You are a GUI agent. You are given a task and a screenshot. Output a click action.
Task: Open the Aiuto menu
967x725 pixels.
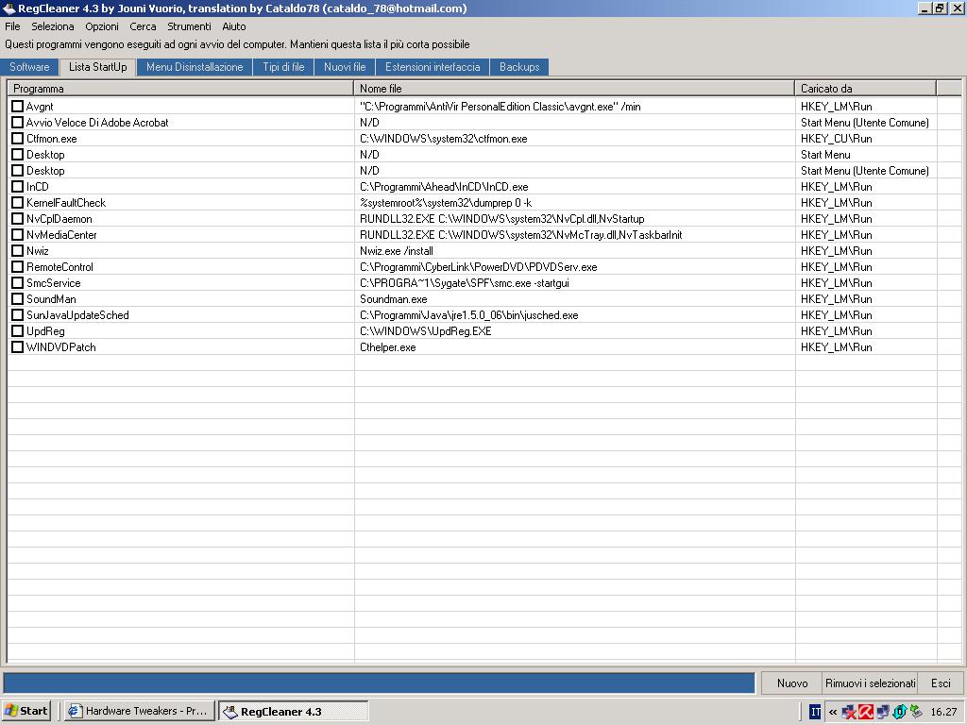(234, 26)
